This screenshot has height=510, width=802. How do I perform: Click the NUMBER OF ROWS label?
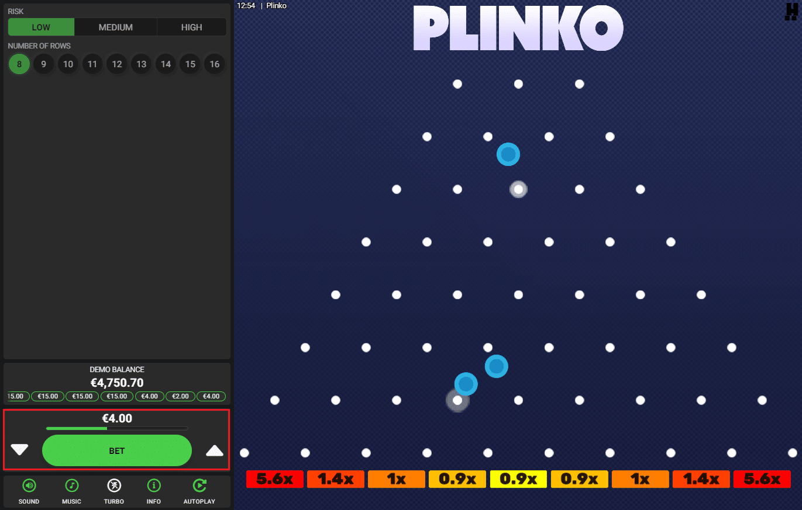click(39, 46)
